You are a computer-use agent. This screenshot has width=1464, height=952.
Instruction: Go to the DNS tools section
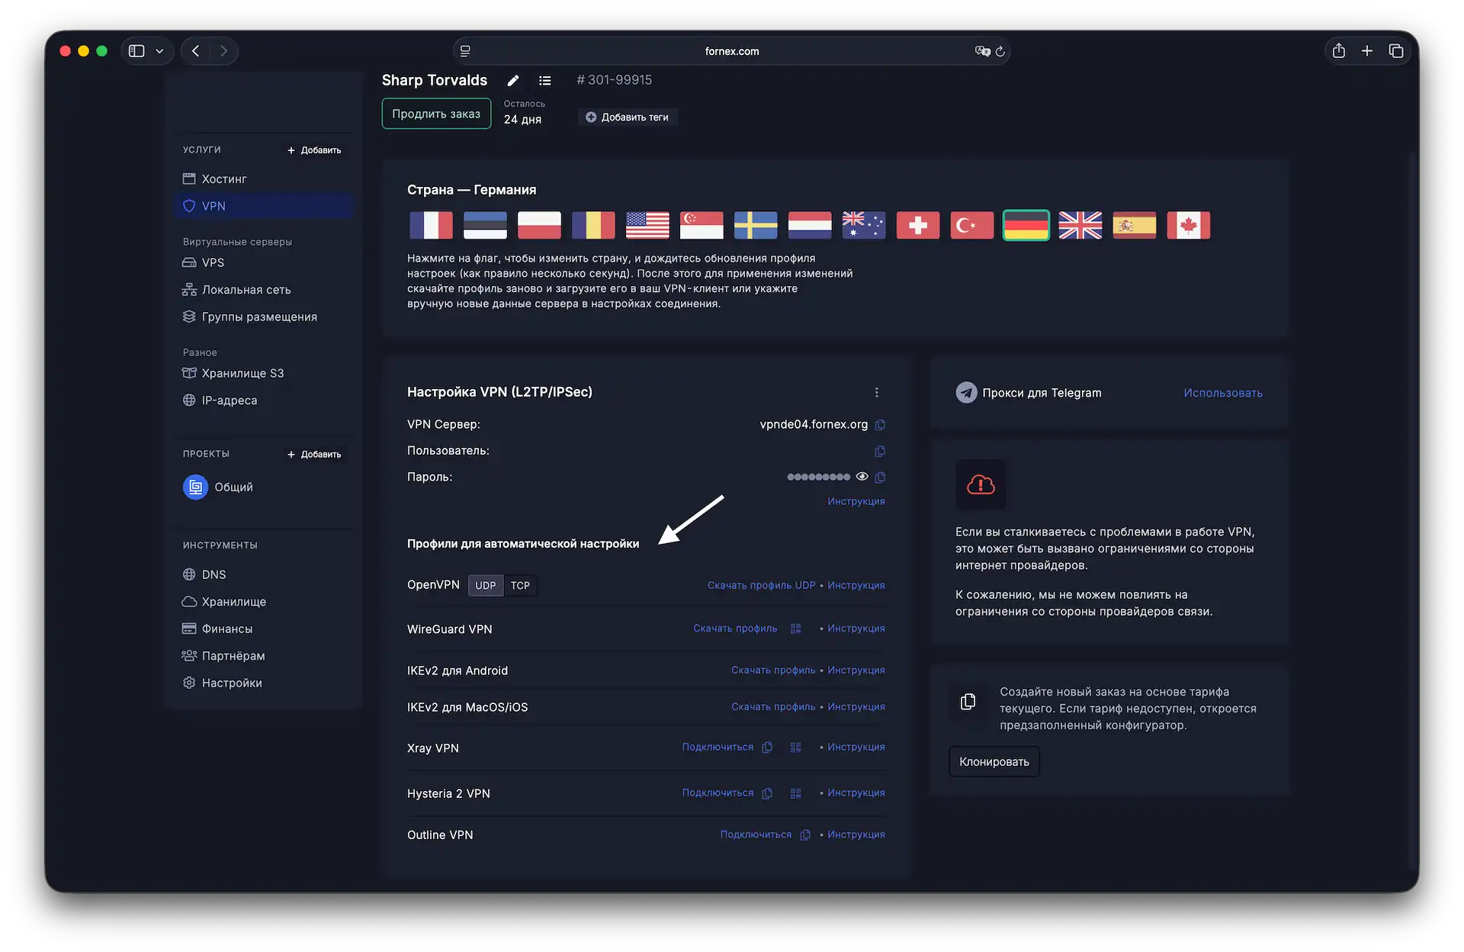pos(213,574)
